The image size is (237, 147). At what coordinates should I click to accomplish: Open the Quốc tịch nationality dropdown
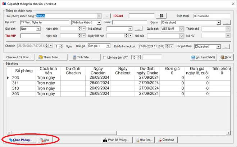(182, 29)
